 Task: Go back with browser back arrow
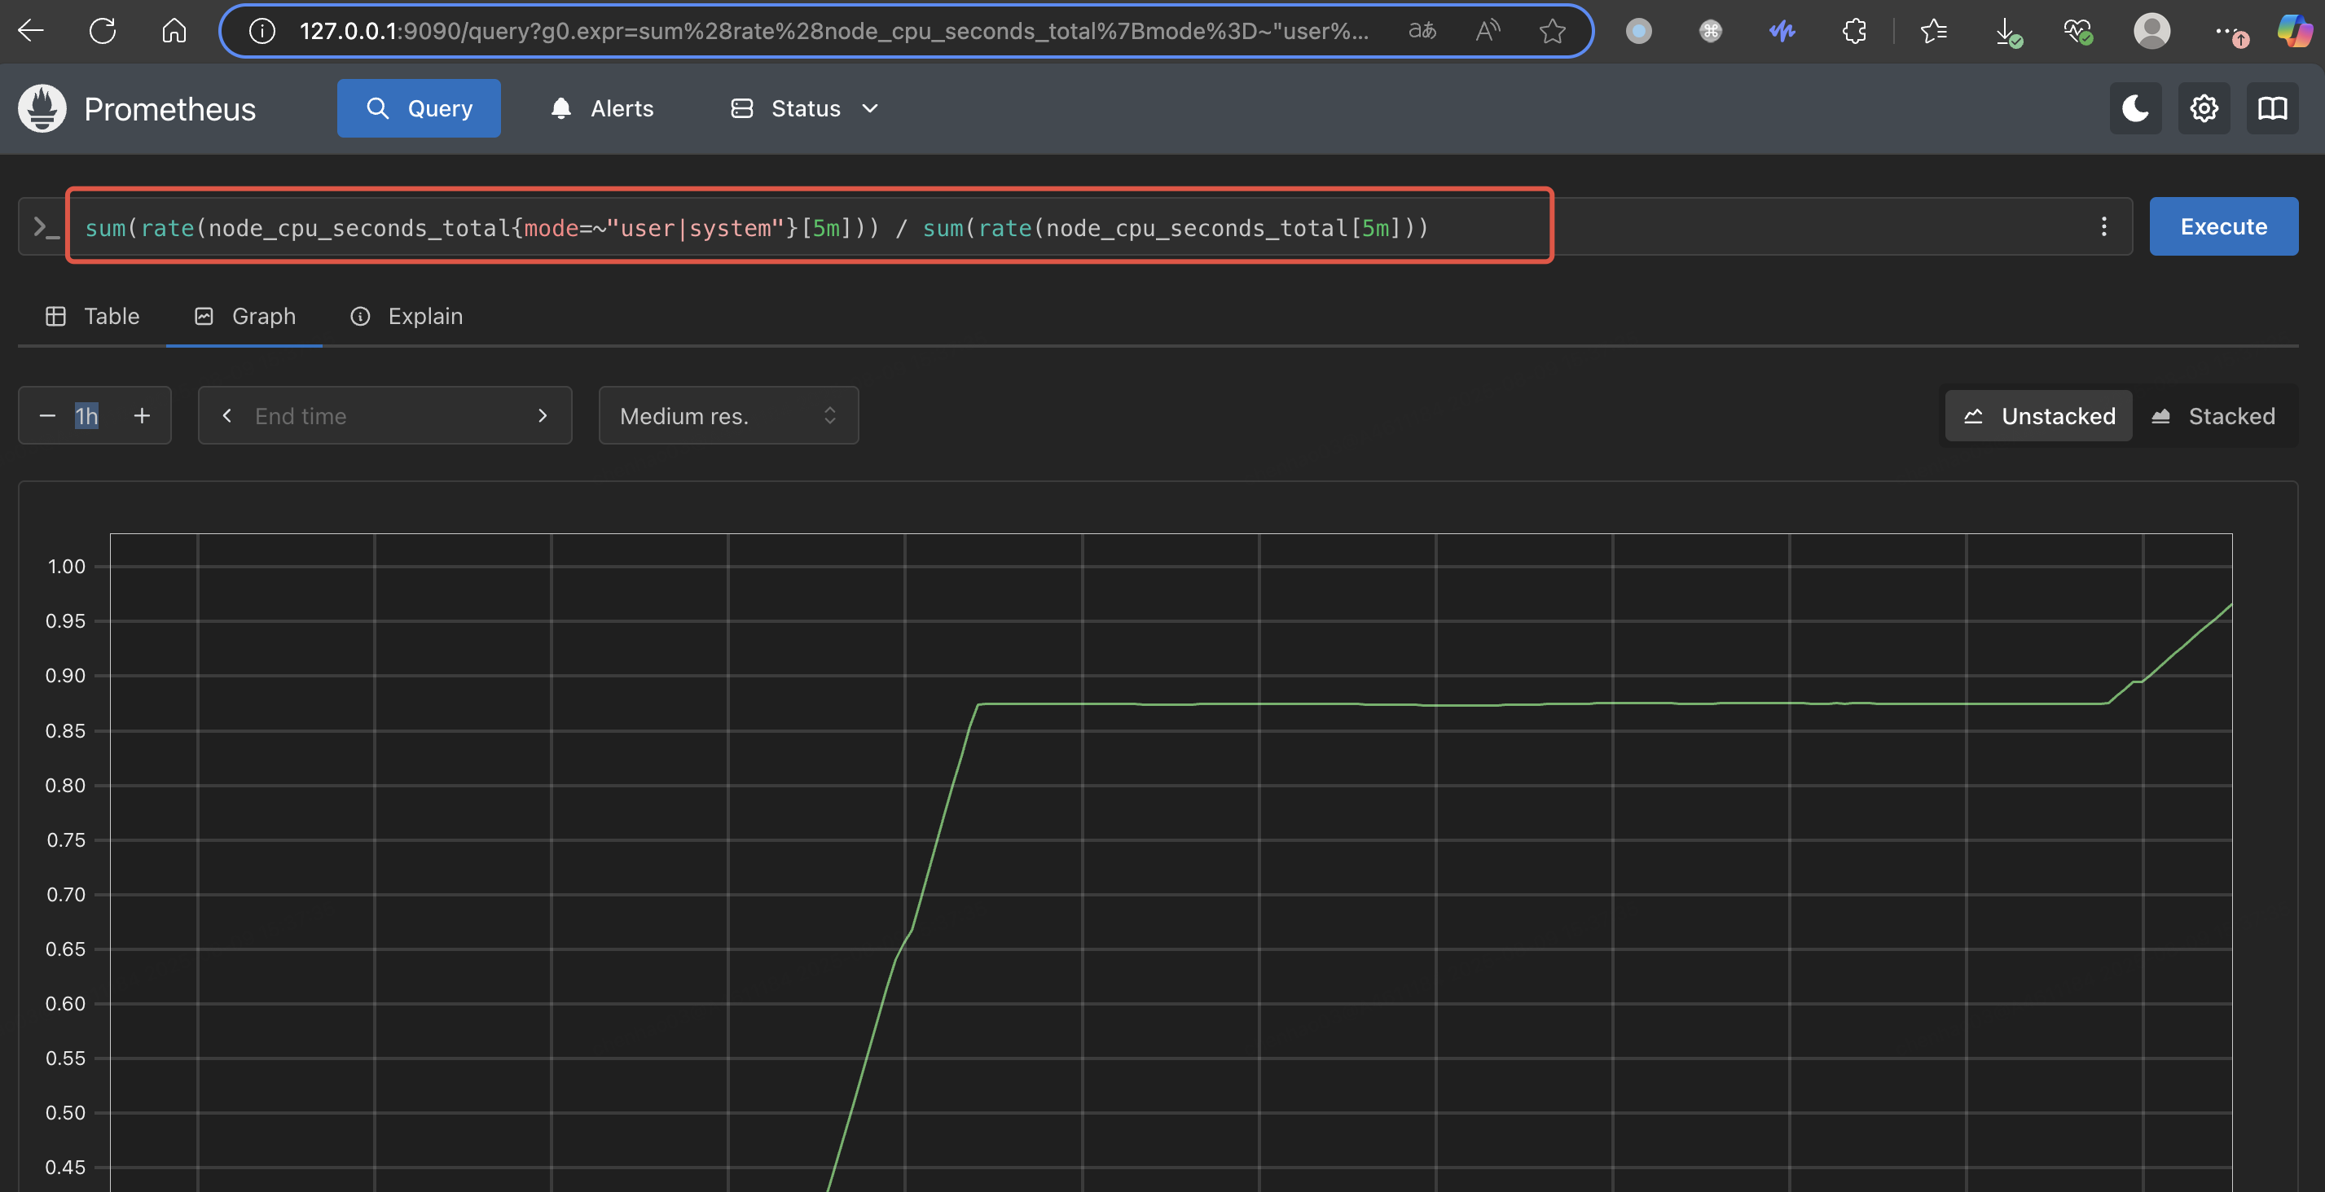pyautogui.click(x=31, y=31)
